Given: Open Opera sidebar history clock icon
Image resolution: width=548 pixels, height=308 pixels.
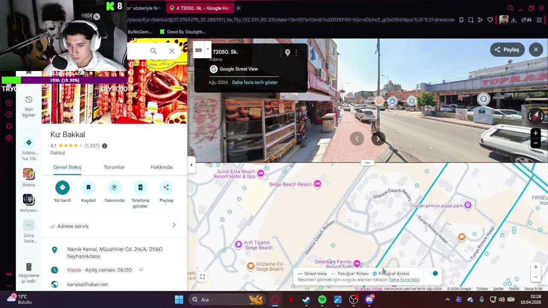Looking at the screenshot, I should (x=9, y=114).
